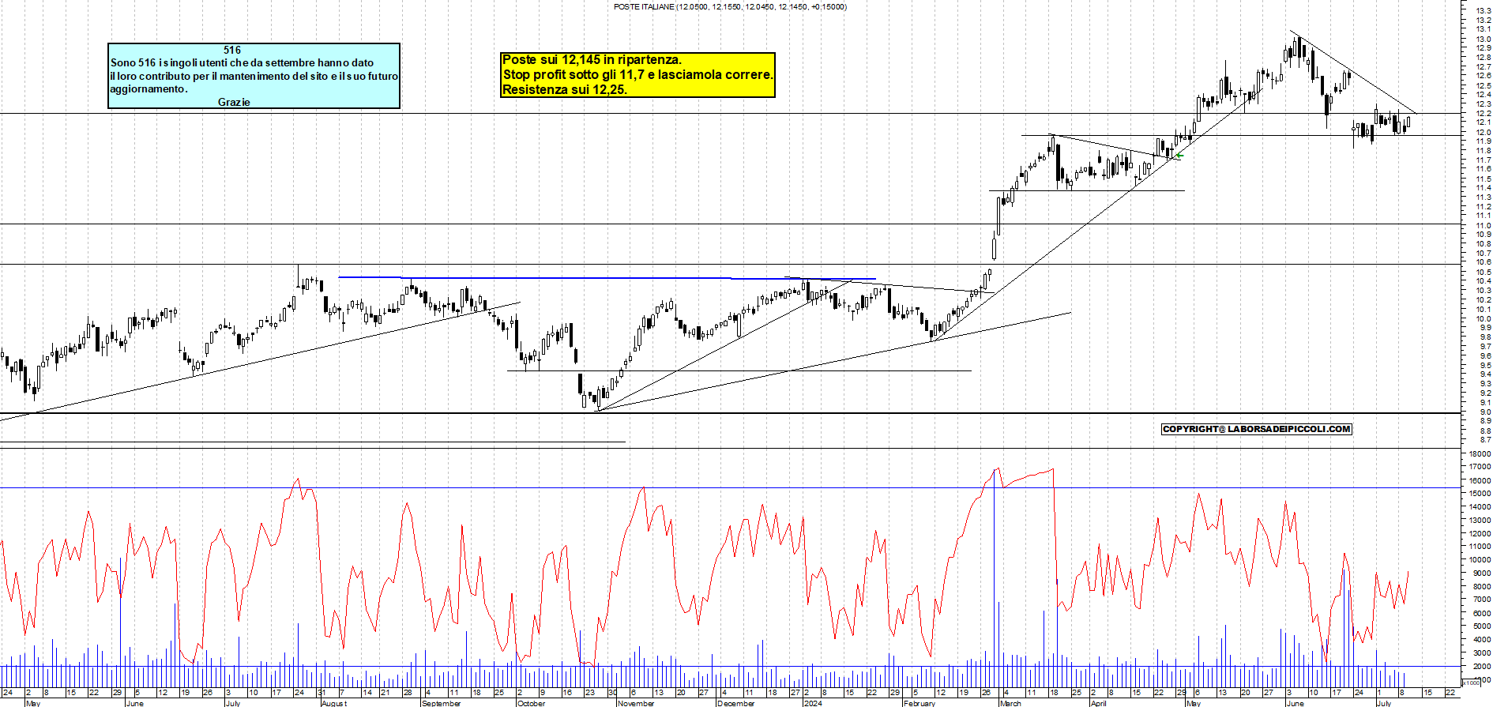Screen dimensions: 1493x707
Task: Click price axis label 11.7
Action: 1483,160
